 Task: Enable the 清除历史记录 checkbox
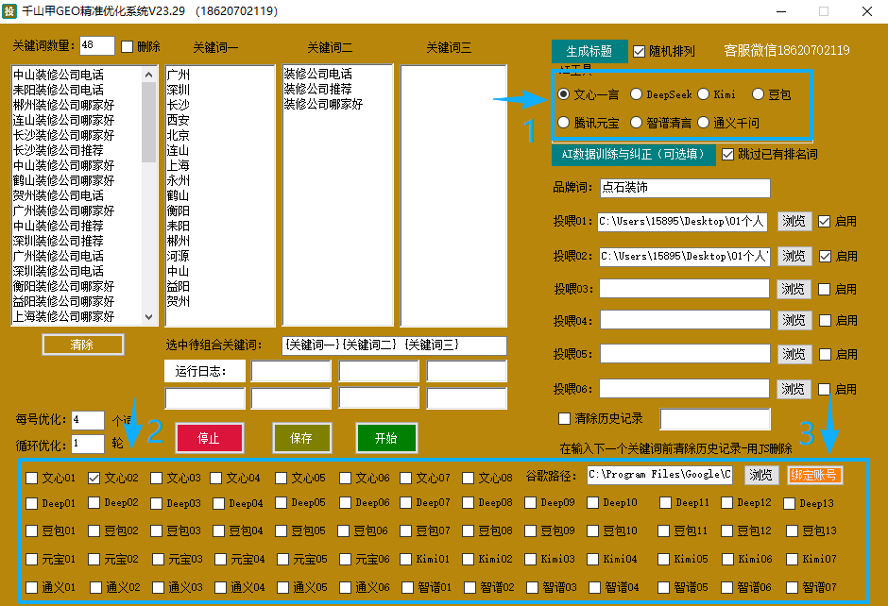tap(565, 418)
